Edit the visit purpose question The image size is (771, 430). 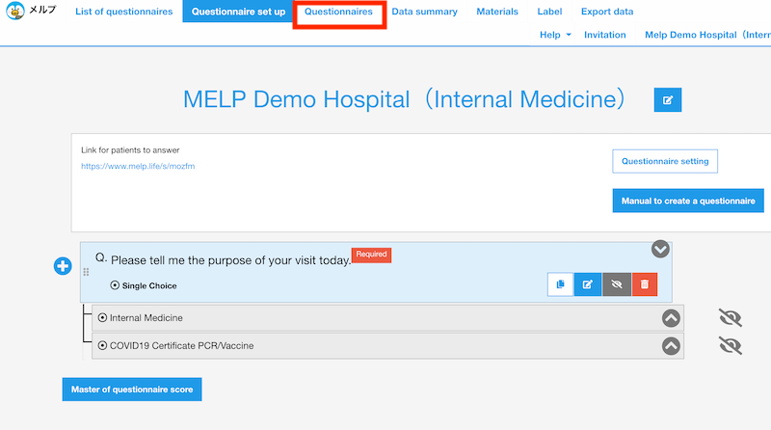(588, 284)
